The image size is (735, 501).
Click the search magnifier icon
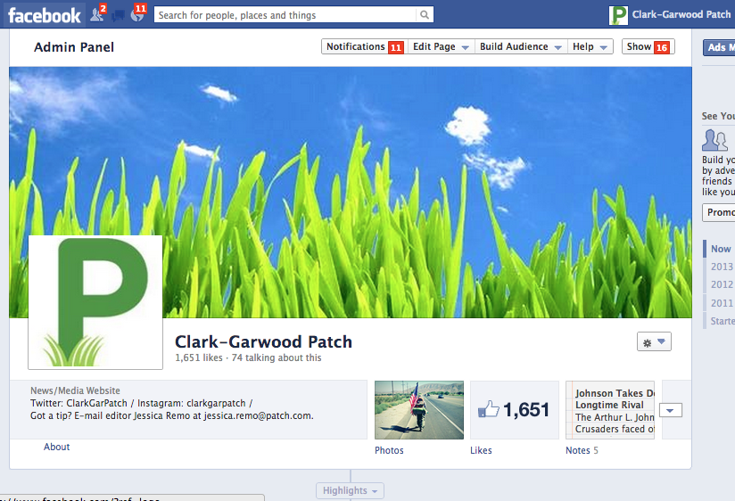coord(425,15)
